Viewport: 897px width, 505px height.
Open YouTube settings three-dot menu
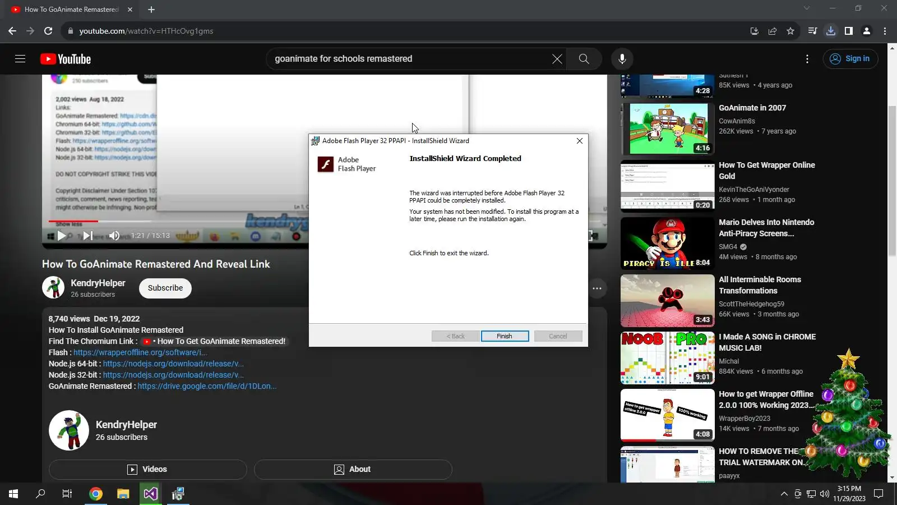pos(807,59)
